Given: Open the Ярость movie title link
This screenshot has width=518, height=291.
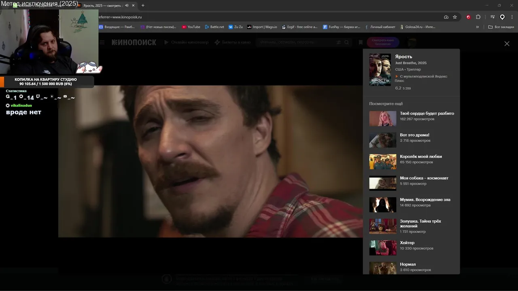Looking at the screenshot, I should coord(403,57).
